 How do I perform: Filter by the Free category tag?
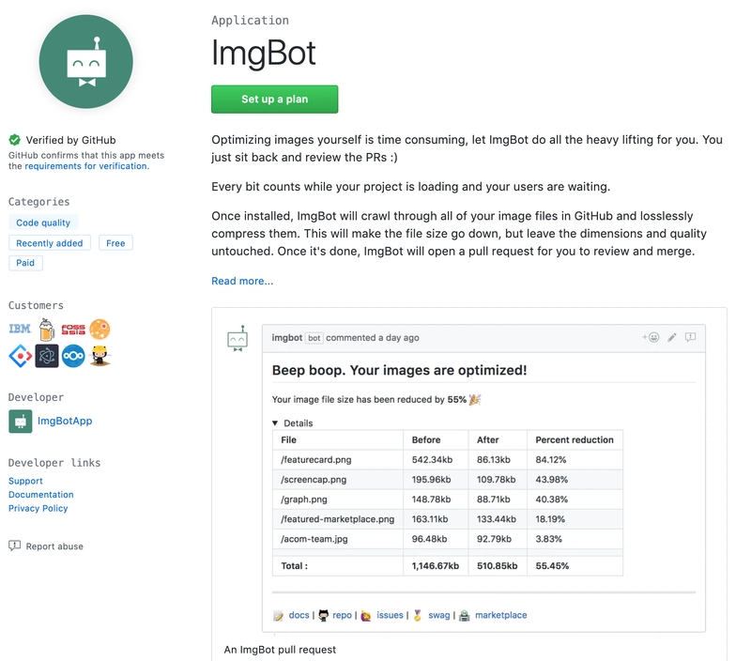115,243
